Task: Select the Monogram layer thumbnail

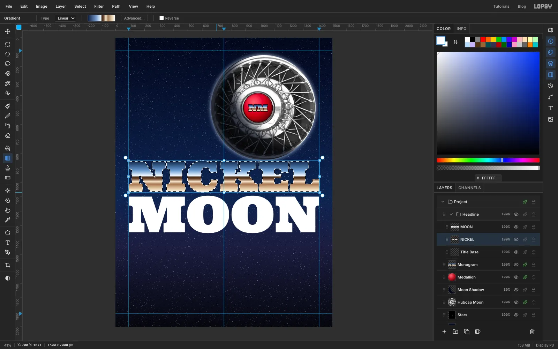Action: [452, 265]
